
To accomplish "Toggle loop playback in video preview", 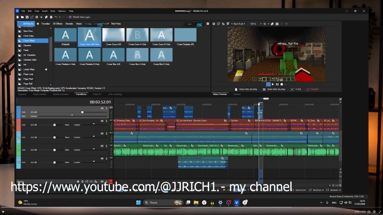I will pos(268,84).
